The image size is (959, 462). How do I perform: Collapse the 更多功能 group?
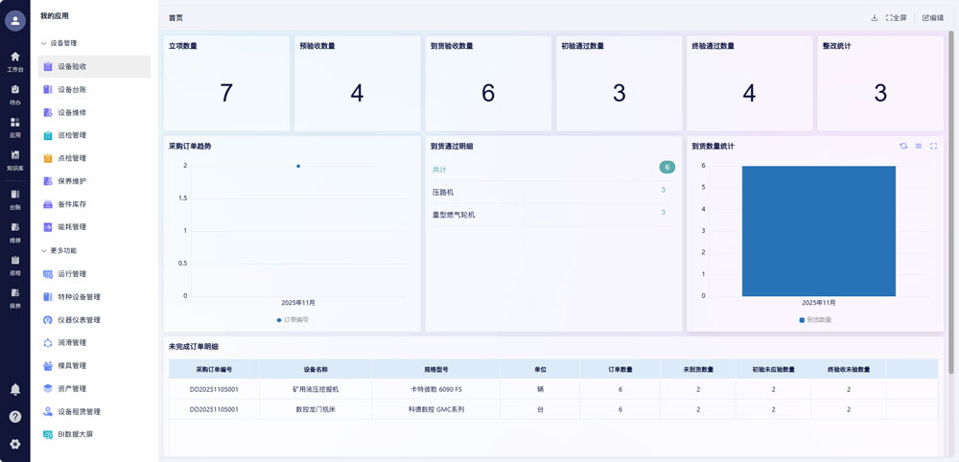pyautogui.click(x=44, y=251)
